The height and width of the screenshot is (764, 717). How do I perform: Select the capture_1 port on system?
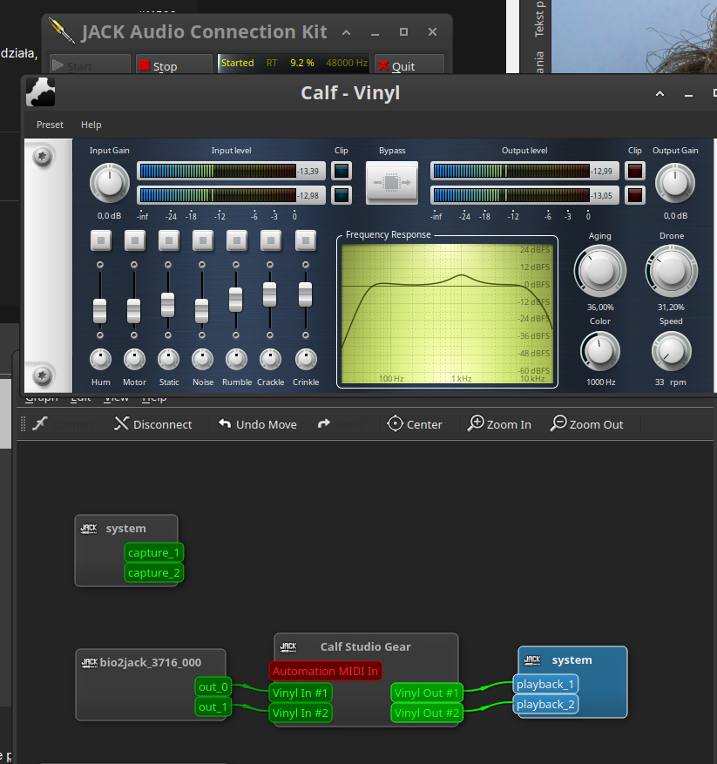pyautogui.click(x=154, y=552)
